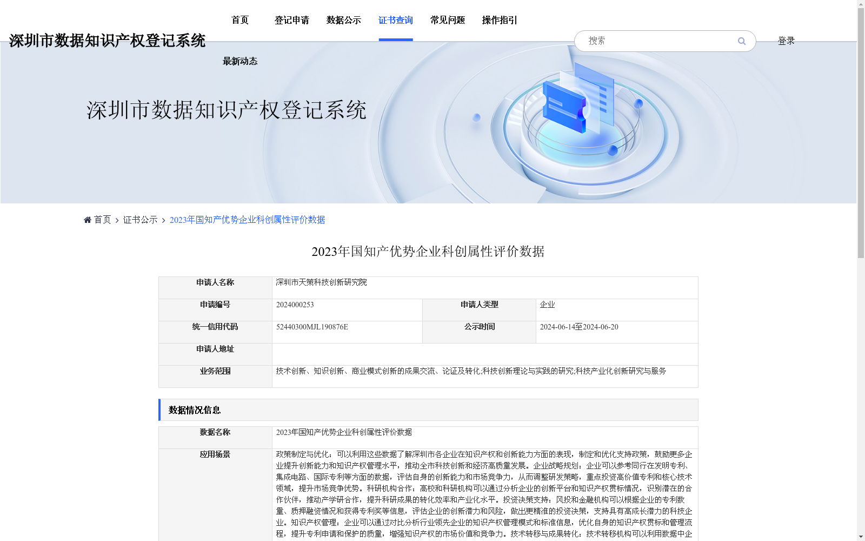Screen dimensions: 865x541
Task: Click the vertical scrollbar thumb
Action: click(x=861, y=133)
